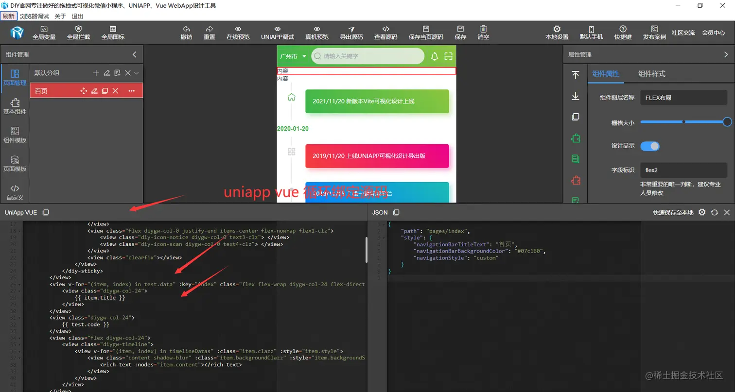735x392 pixels.
Task: Choose 默认手机 default phone
Action: 592,33
